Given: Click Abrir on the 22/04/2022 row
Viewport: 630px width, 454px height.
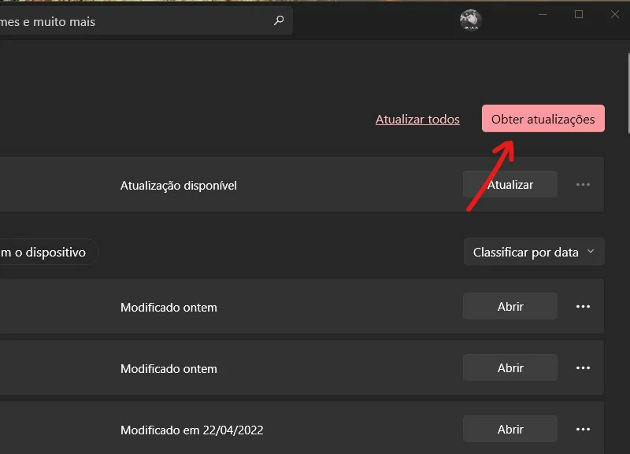Looking at the screenshot, I should (510, 429).
